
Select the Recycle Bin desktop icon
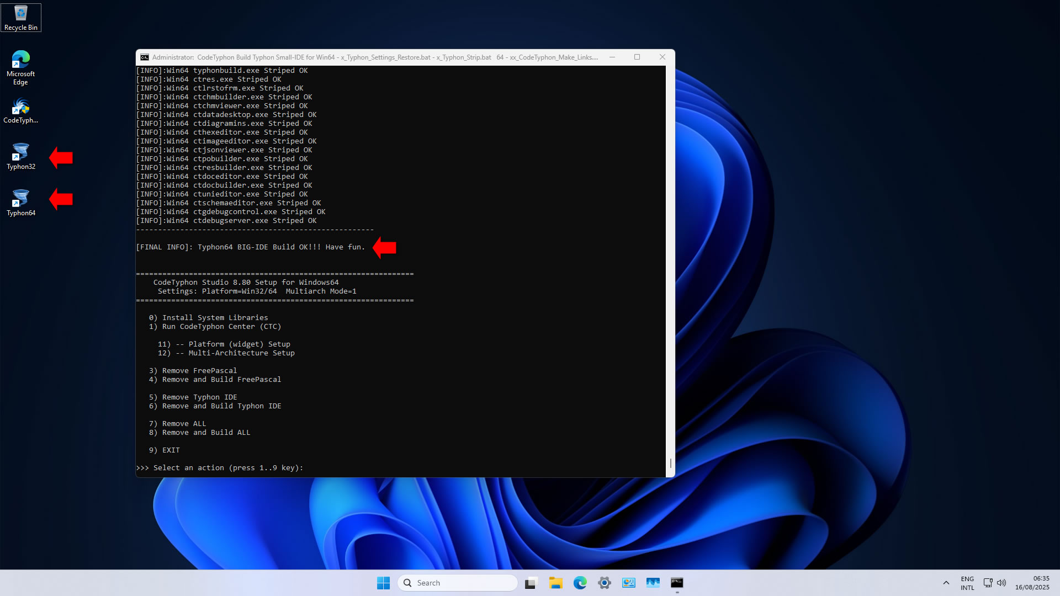coord(21,18)
